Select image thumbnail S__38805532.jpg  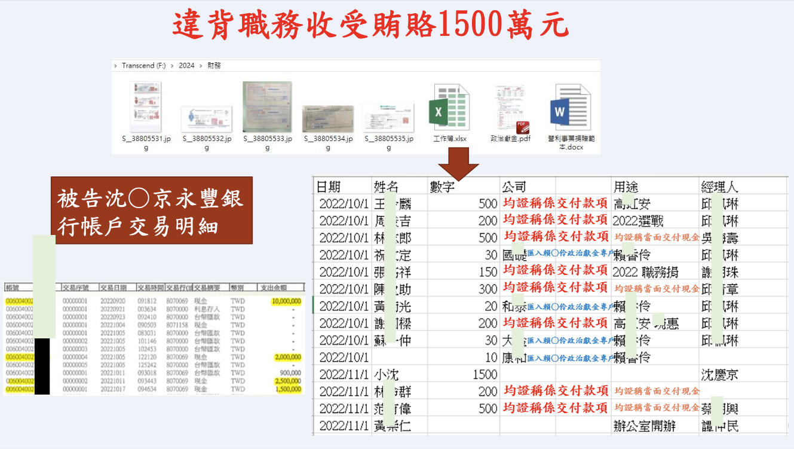point(207,118)
